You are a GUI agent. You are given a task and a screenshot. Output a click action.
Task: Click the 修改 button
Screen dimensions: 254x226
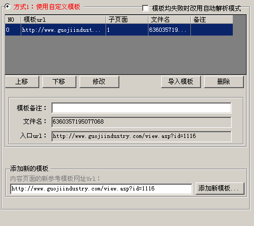pyautogui.click(x=99, y=82)
